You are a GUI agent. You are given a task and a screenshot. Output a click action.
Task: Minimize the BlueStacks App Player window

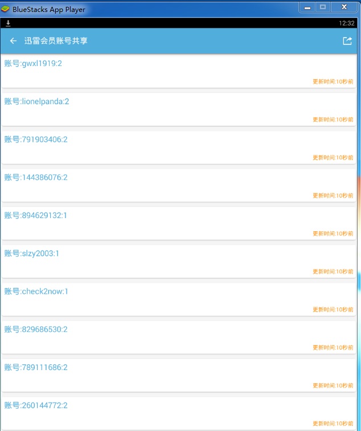click(x=307, y=7)
